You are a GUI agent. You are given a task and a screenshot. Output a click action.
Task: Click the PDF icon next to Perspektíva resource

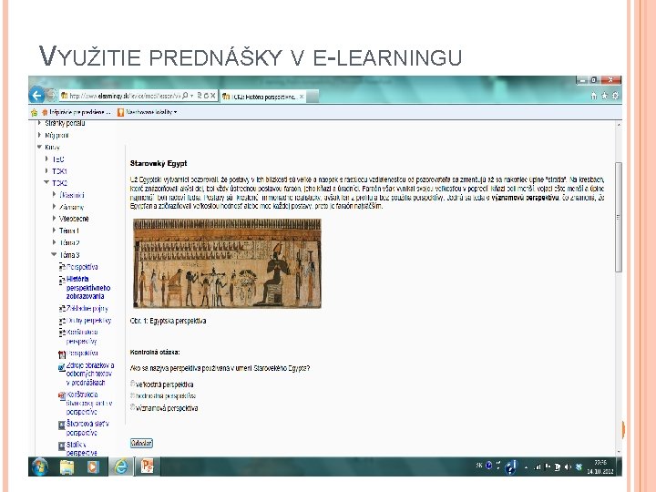coord(62,354)
